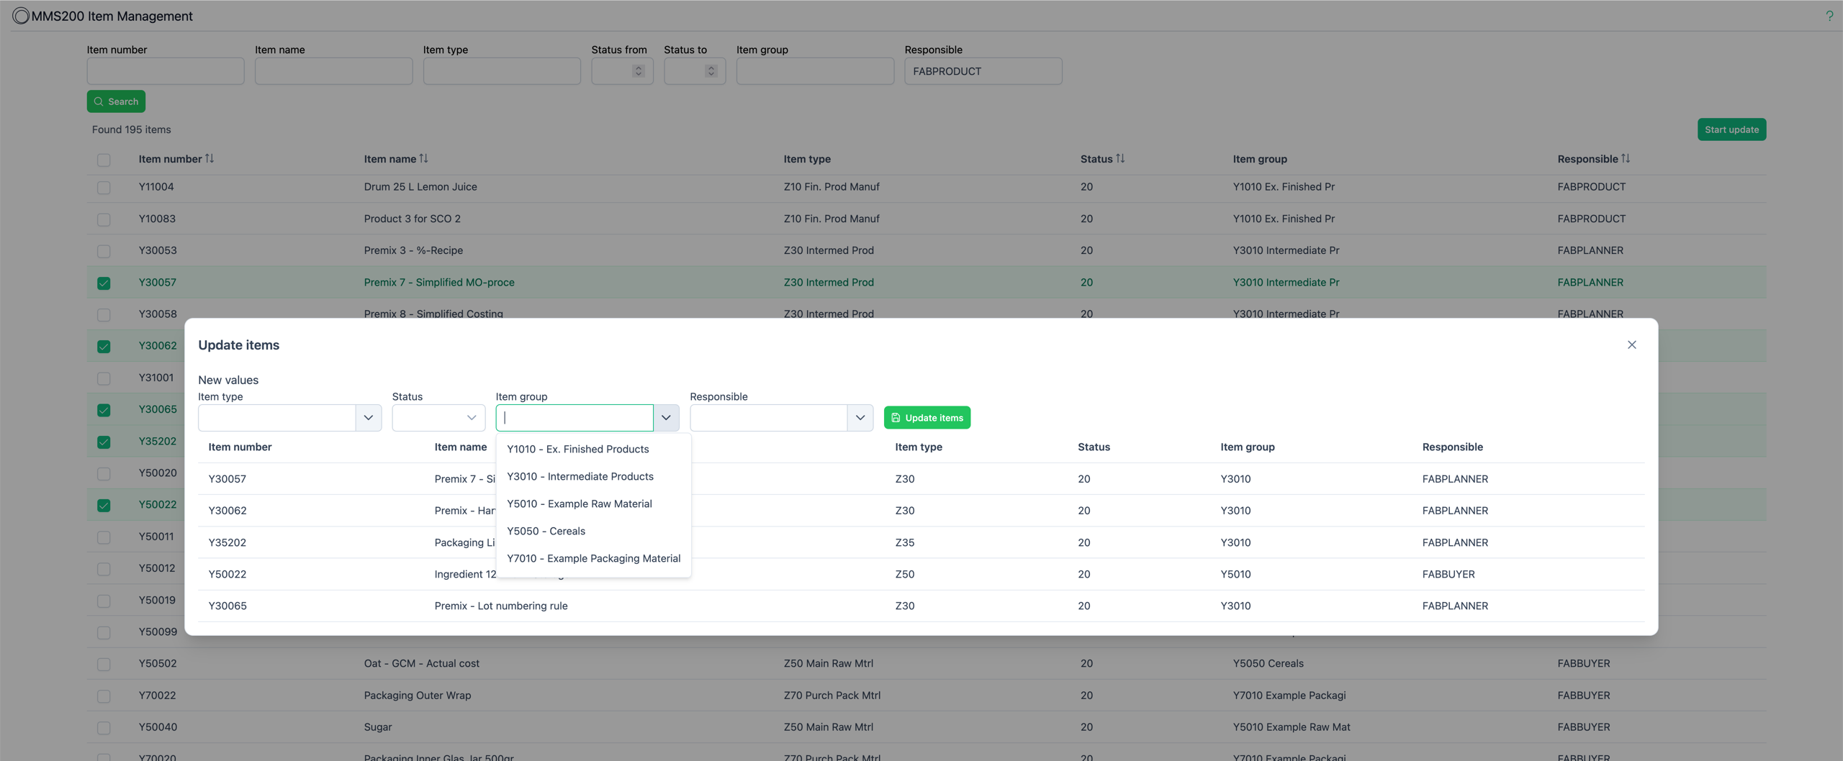Check the select-all checkbox in table header
Viewport: 1843px width, 761px height.
coord(104,160)
